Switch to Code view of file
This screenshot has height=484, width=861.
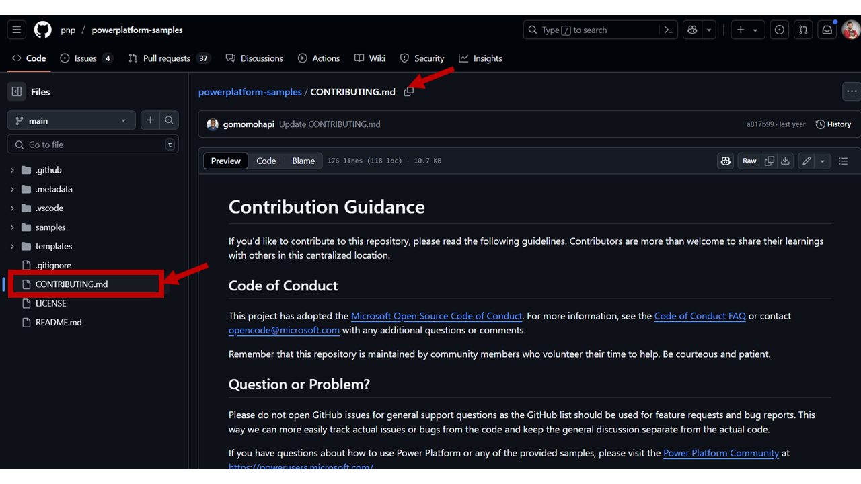(266, 161)
